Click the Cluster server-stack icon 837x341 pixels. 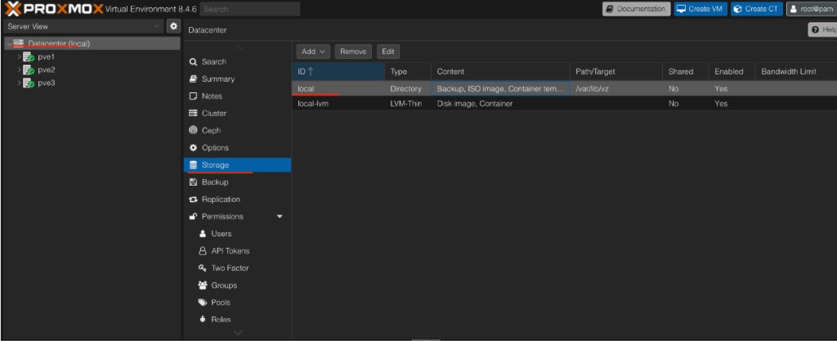[193, 113]
